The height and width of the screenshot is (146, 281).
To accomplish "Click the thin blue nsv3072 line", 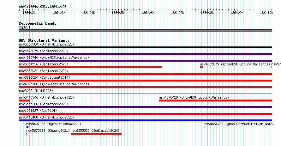I will 145,94.
